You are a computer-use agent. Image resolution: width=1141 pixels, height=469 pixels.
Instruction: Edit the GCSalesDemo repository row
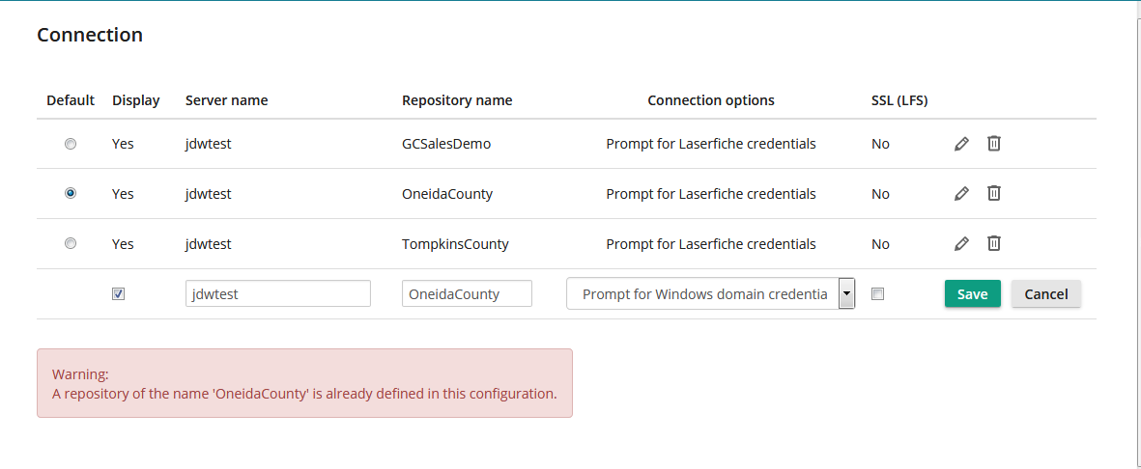pos(961,144)
